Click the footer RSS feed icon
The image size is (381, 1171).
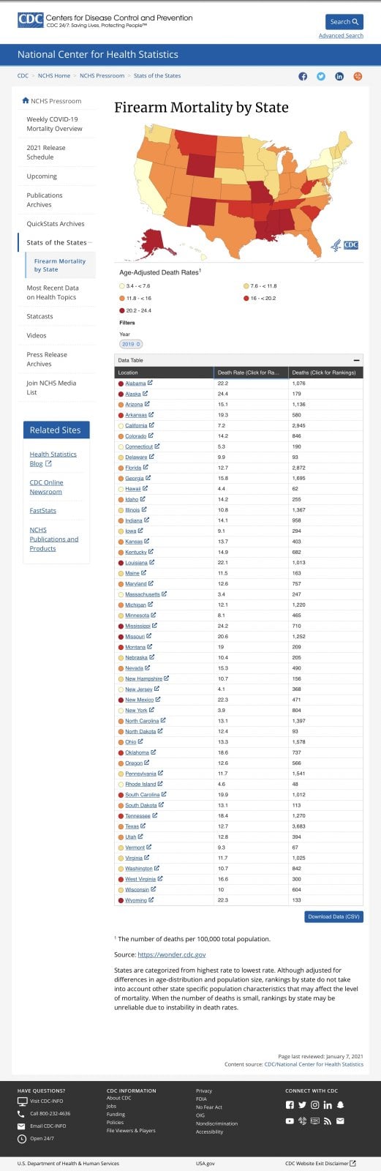(328, 1121)
